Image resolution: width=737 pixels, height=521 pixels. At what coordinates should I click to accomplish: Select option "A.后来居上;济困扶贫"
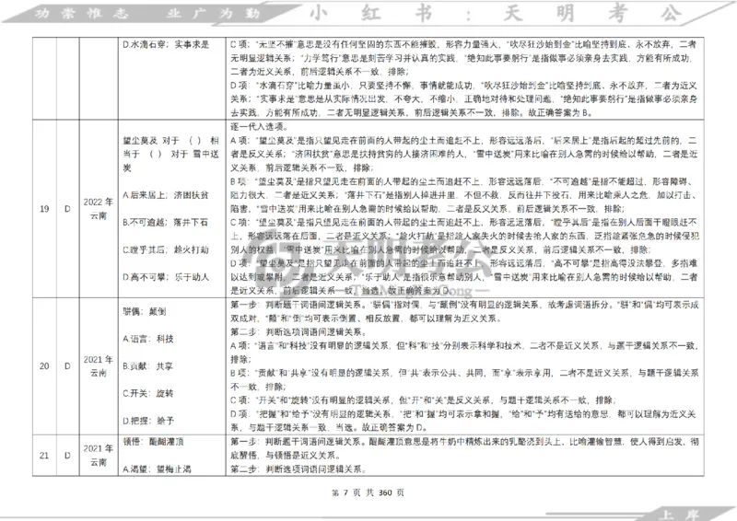(166, 194)
